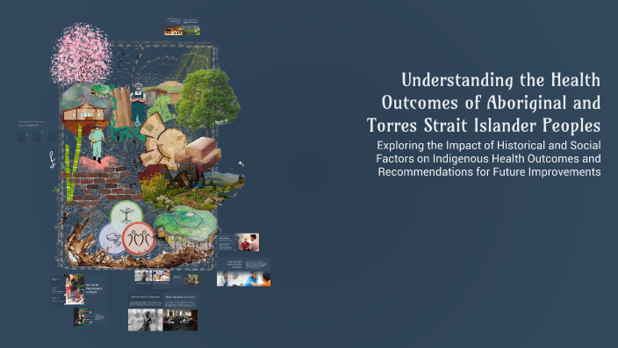618x348 pixels.
Task: Click the wooden house inside the circle
Action: [x=84, y=113]
